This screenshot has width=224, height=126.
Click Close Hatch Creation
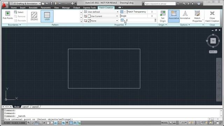pyautogui.click(x=212, y=16)
